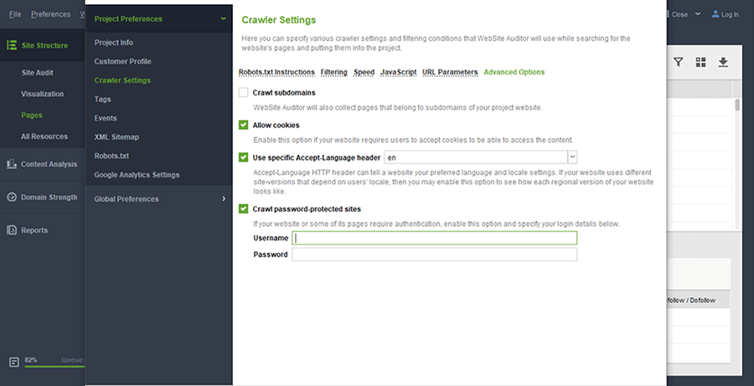Click the Log In link
Screen dimensions: 754x386
pyautogui.click(x=730, y=14)
